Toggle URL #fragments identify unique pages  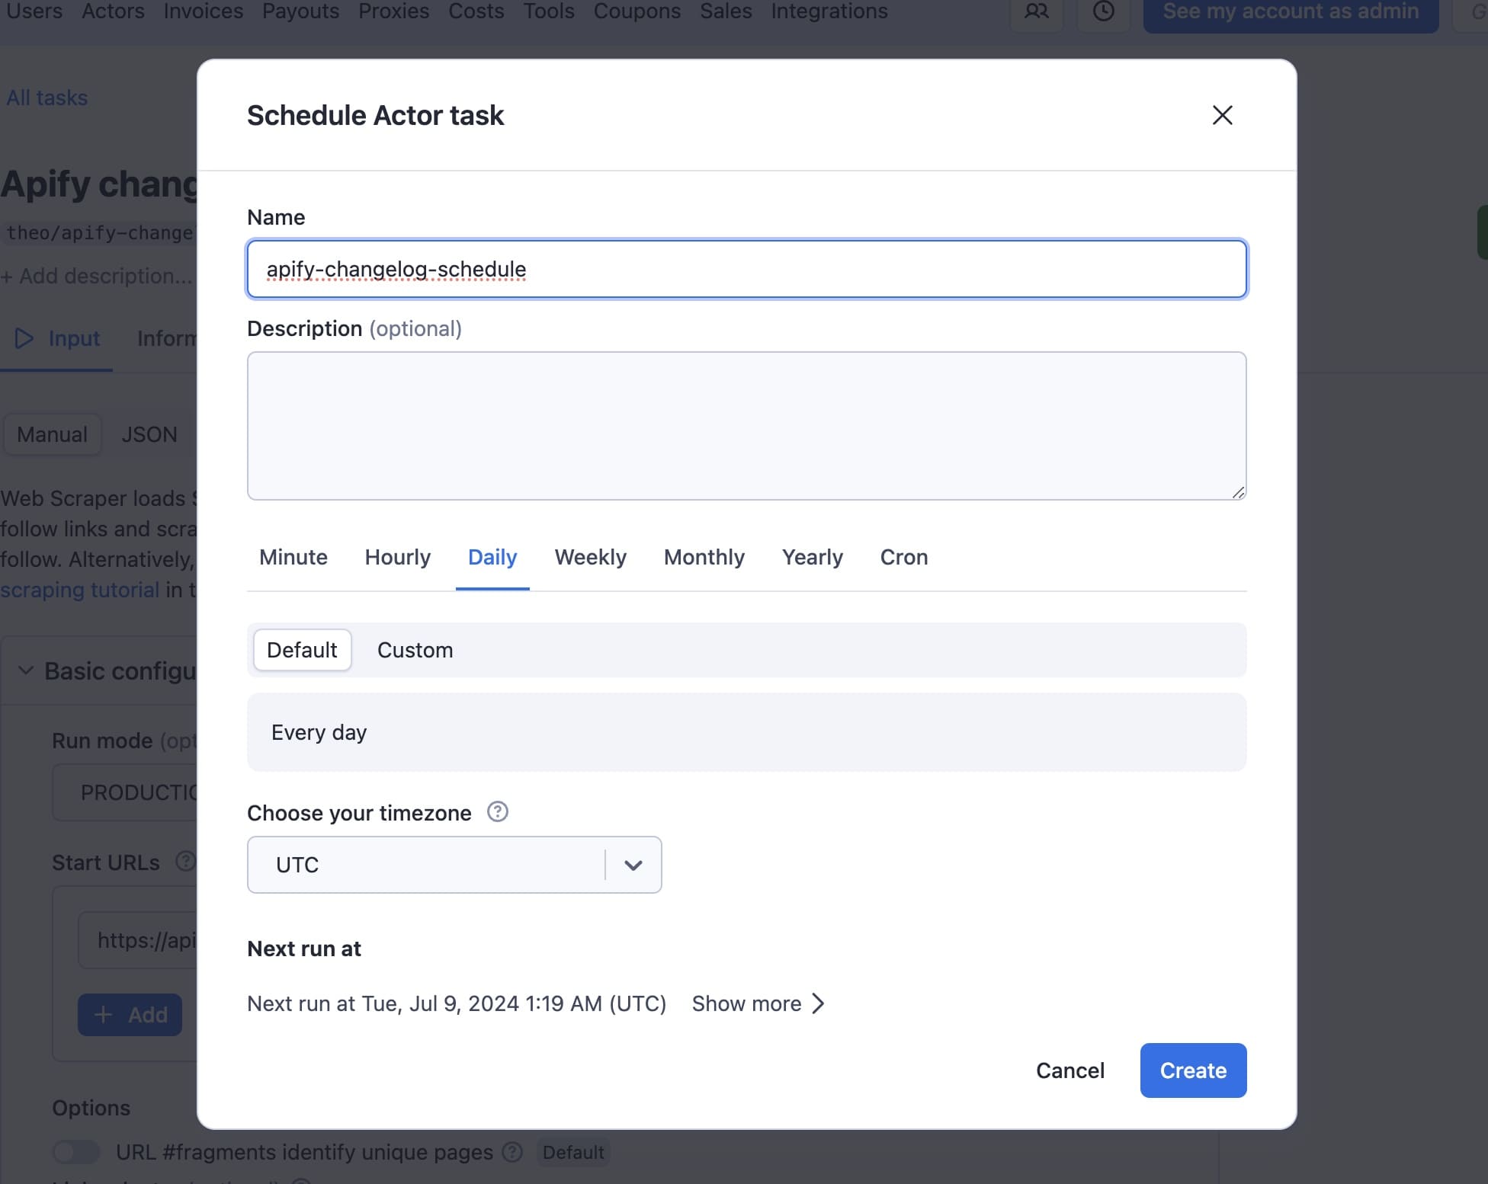(x=75, y=1152)
